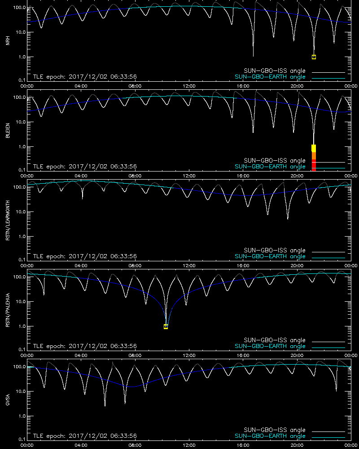Click SUN-GBO-ISS angle legend text in RSTN/PALEHUA plot
Viewport: 359px width, 449px height.
point(275,340)
